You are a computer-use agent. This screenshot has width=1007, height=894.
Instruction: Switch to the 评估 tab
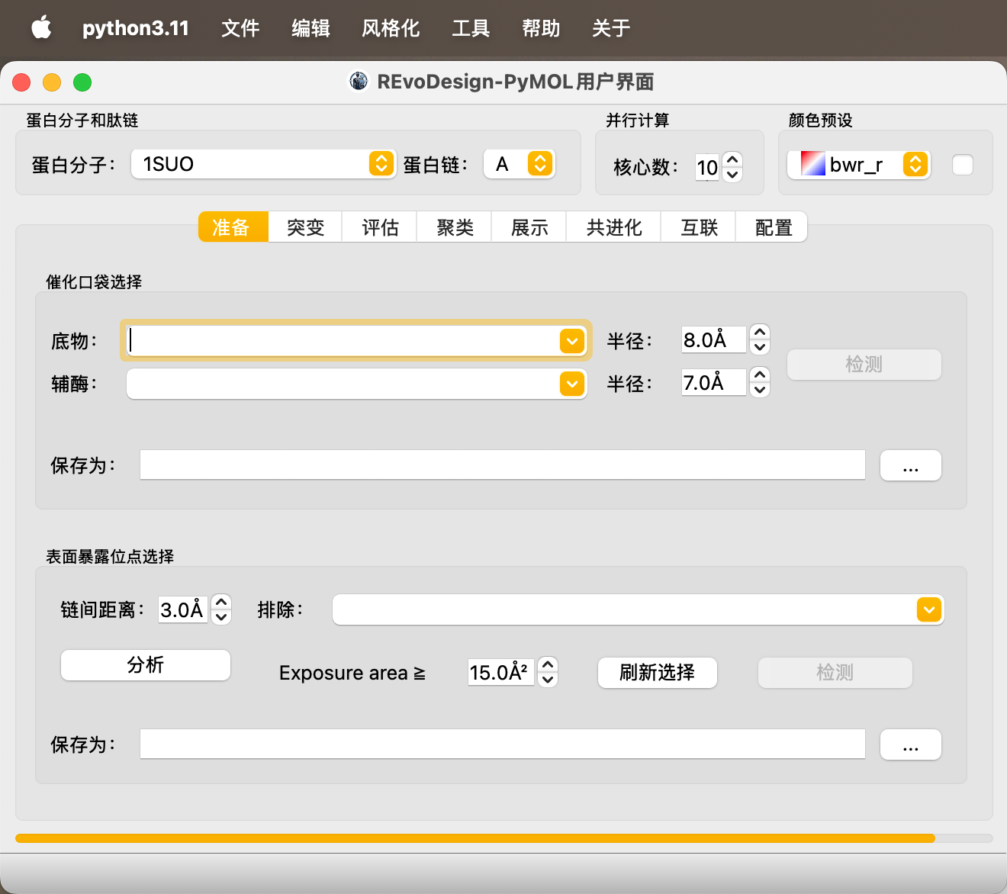point(380,227)
